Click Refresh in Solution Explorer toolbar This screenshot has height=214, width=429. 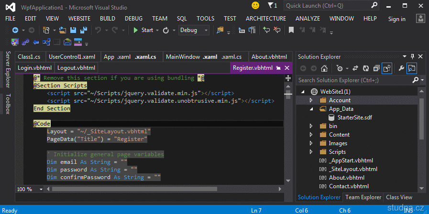click(x=365, y=68)
